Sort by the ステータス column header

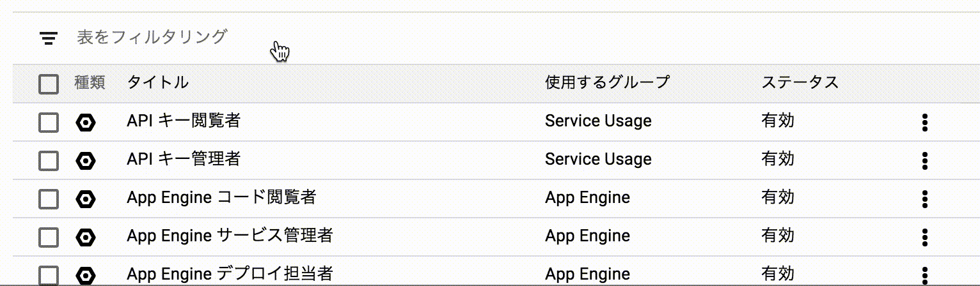(x=800, y=82)
